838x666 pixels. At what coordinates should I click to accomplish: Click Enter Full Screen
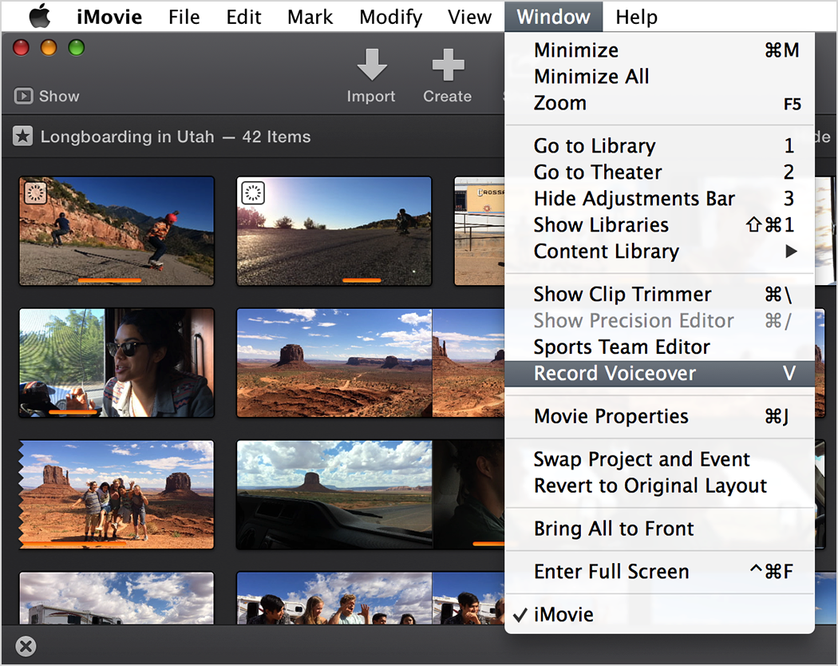tap(611, 572)
